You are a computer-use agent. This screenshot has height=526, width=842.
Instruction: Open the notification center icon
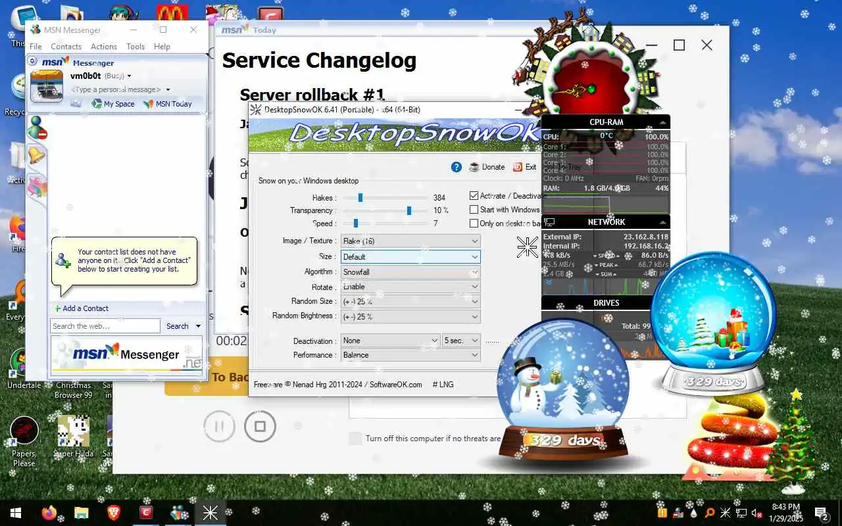pos(821,513)
